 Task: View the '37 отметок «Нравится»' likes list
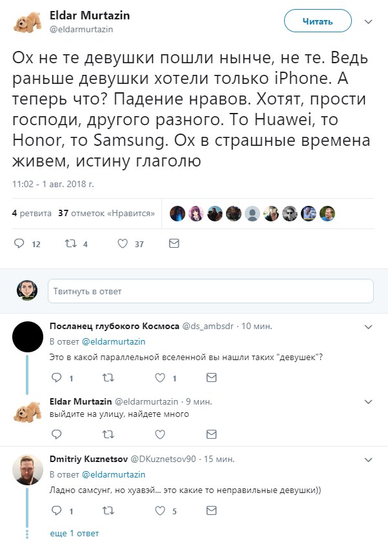click(x=106, y=214)
